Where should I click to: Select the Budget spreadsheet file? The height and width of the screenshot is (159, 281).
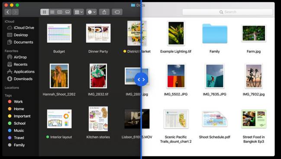click(x=59, y=33)
